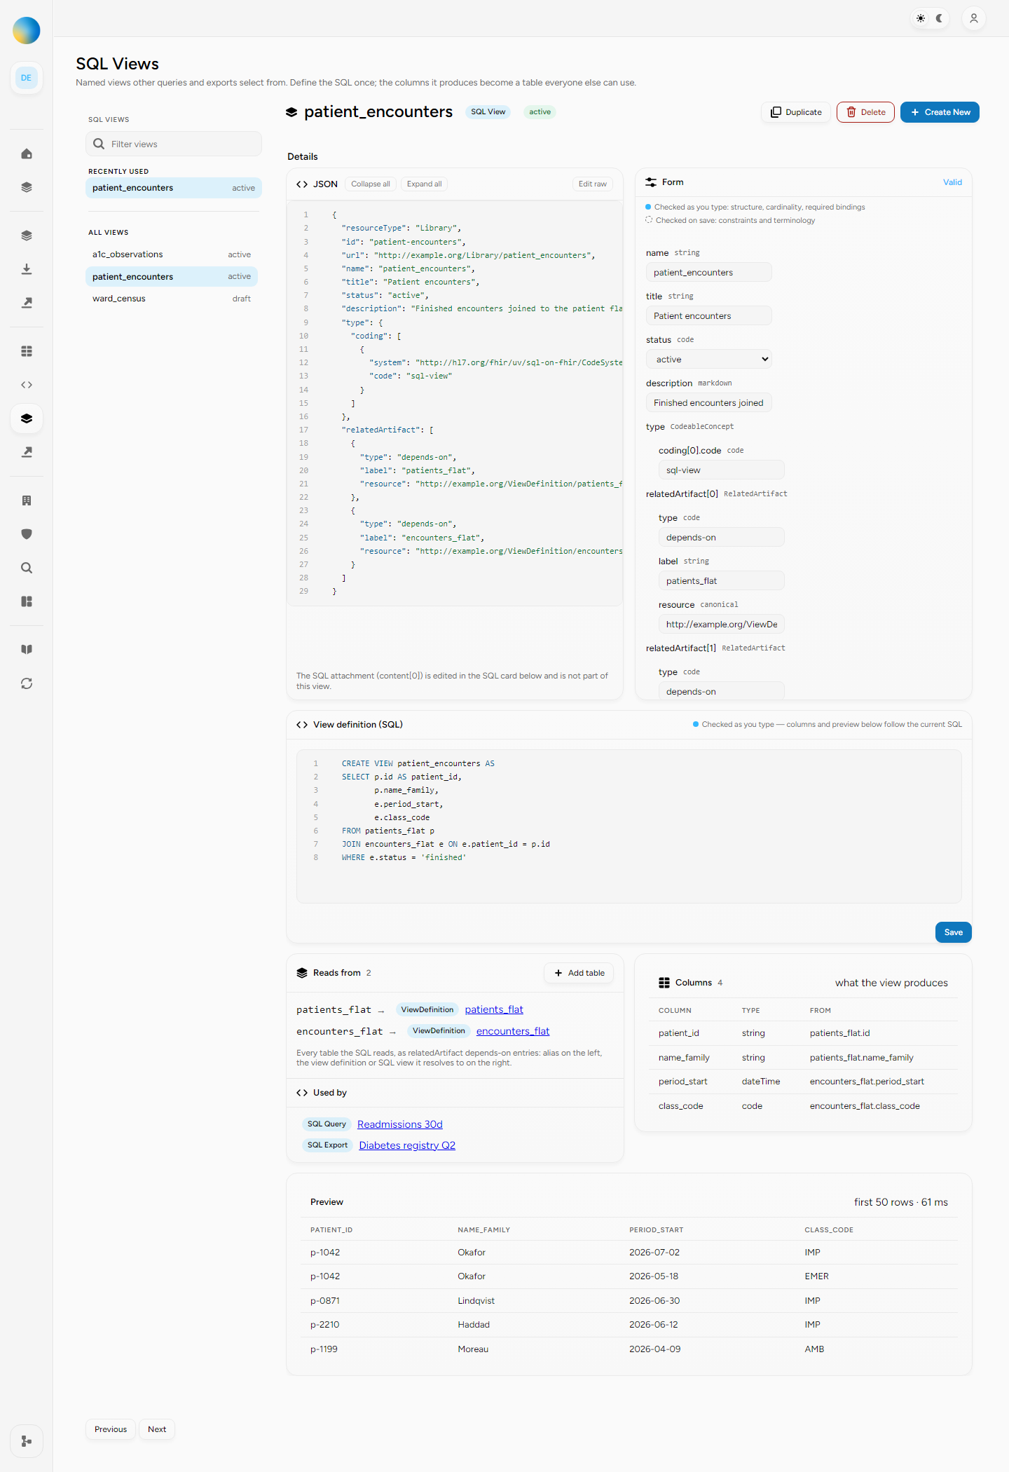This screenshot has height=1472, width=1009.
Task: Expand all JSON nodes
Action: pyautogui.click(x=425, y=184)
